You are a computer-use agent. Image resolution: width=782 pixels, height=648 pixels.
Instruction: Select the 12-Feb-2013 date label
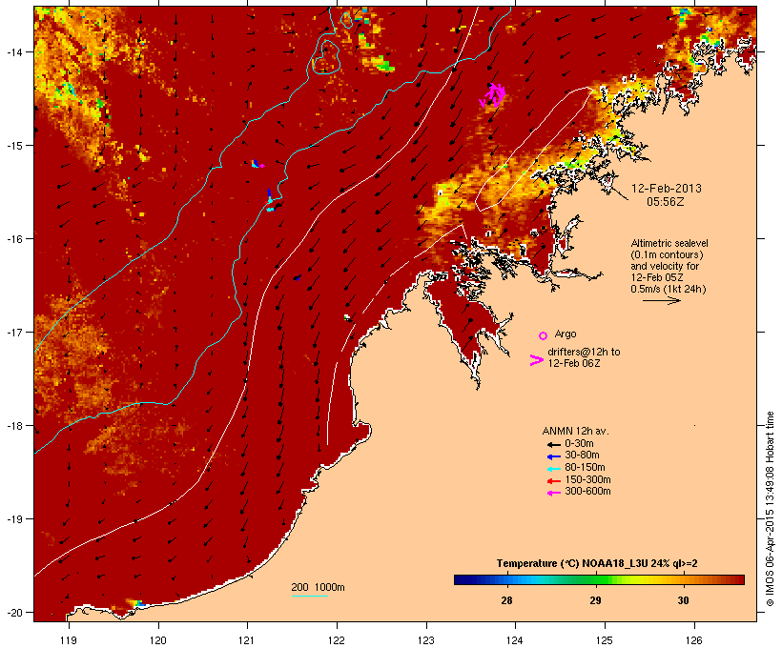667,189
